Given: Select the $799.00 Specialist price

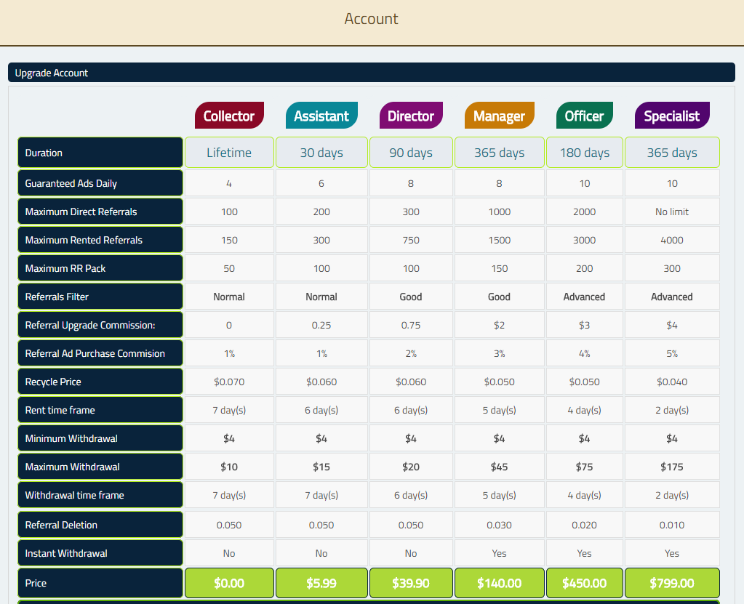Looking at the screenshot, I should [x=672, y=583].
